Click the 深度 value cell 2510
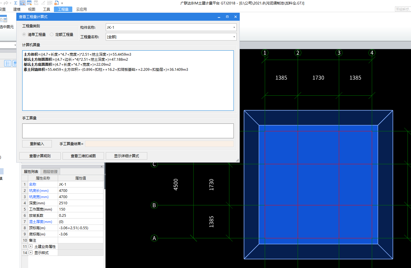 point(81,203)
